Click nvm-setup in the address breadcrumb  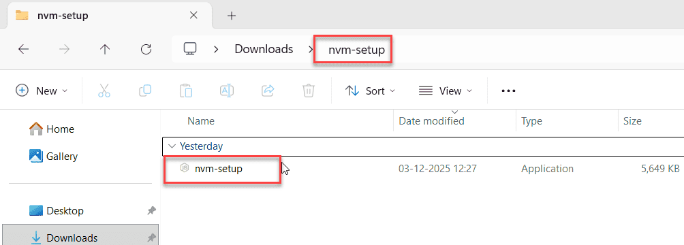[x=356, y=50]
